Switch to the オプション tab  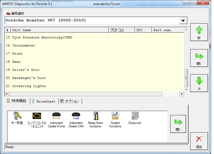[x=70, y=101]
